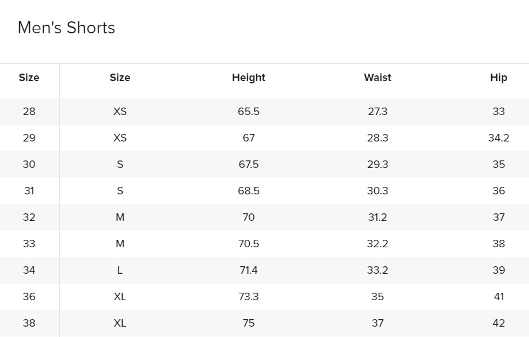
Task: Click the XL cell in row 38
Action: click(x=120, y=323)
